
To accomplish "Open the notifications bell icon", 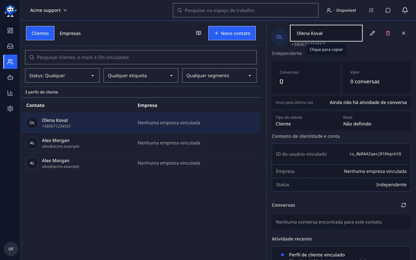I will click(x=405, y=10).
